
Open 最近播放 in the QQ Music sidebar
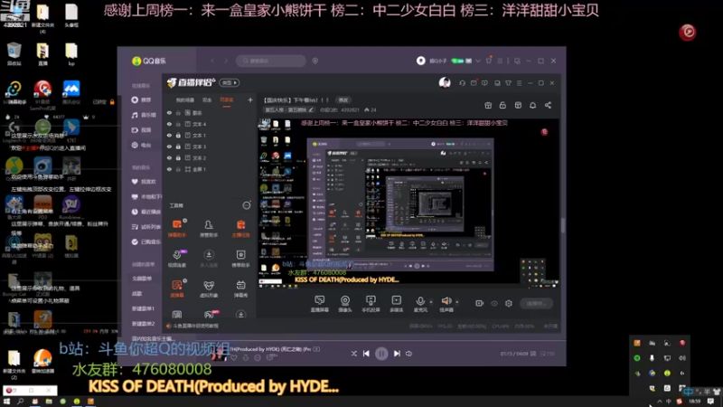pos(146,212)
